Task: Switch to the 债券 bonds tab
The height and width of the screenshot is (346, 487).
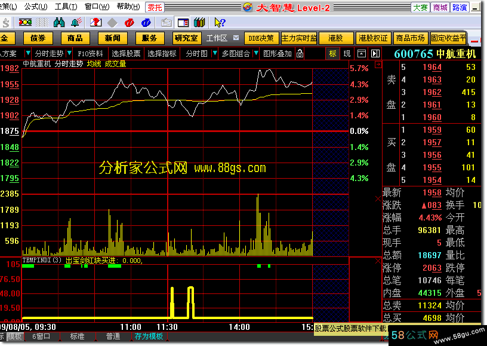Action: tap(38, 38)
